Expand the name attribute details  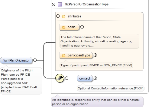coord(82,27)
